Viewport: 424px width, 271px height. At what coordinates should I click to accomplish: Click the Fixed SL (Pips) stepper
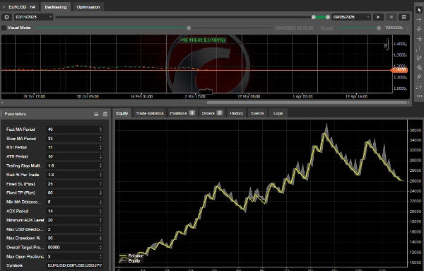(100, 184)
